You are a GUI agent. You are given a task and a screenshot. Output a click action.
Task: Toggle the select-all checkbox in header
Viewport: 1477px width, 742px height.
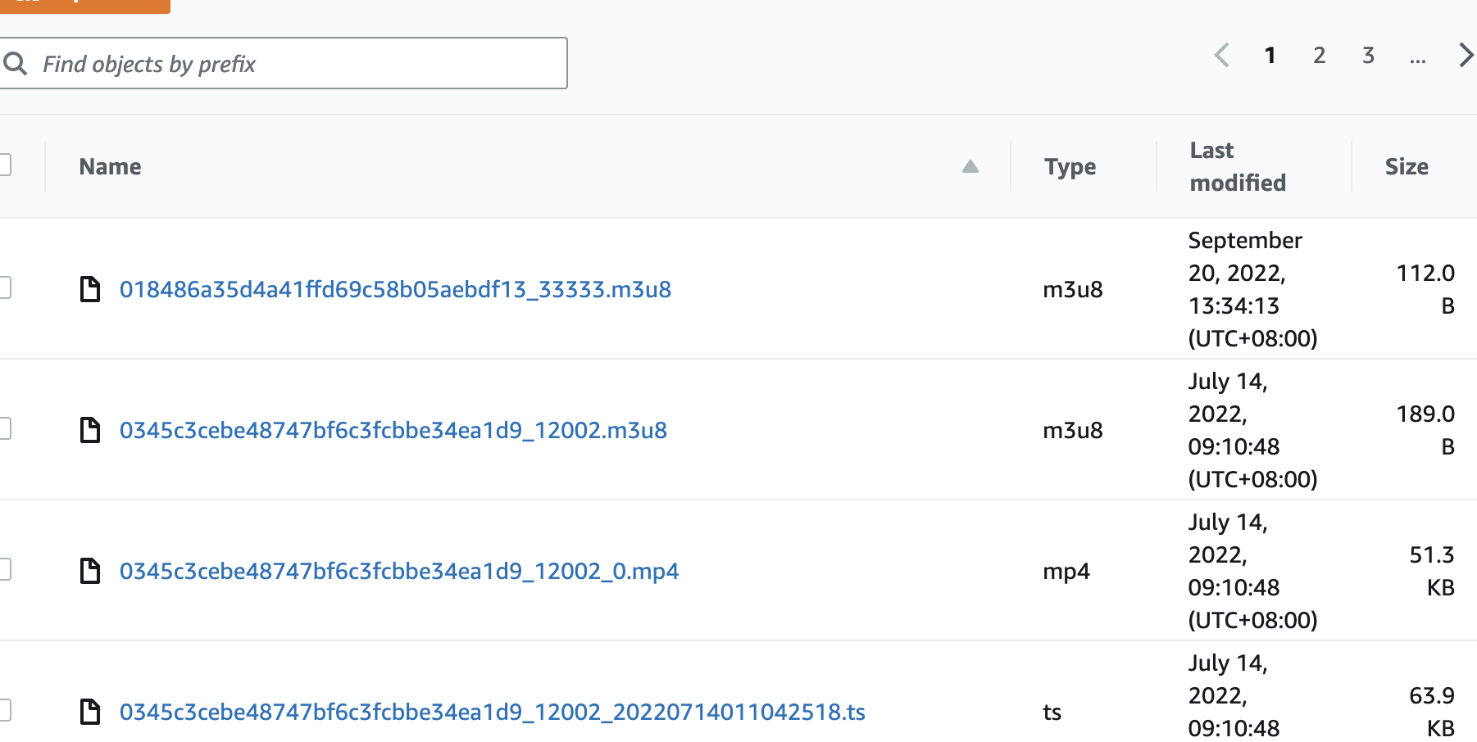click(4, 165)
